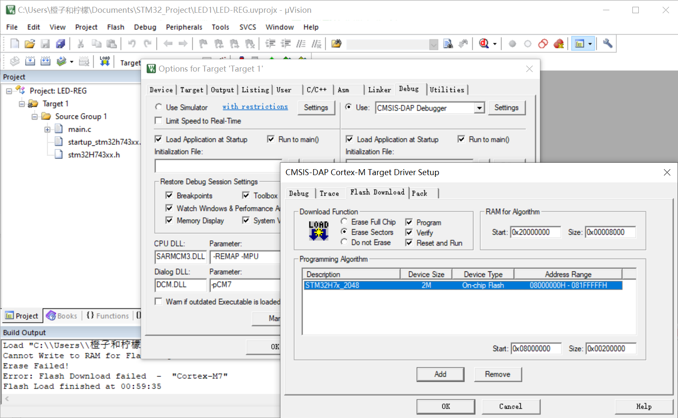
Task: Click the Rebuild all target files icon
Action: 46,61
